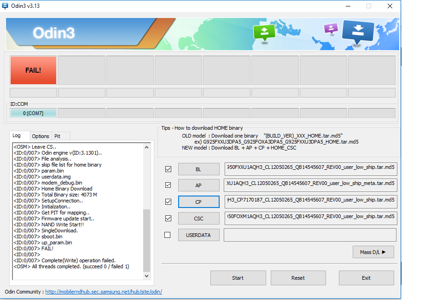Viewport: 442px width, 300px height.
Task: Click the 'Get PIT for mapping..' log line
Action: 52,213
